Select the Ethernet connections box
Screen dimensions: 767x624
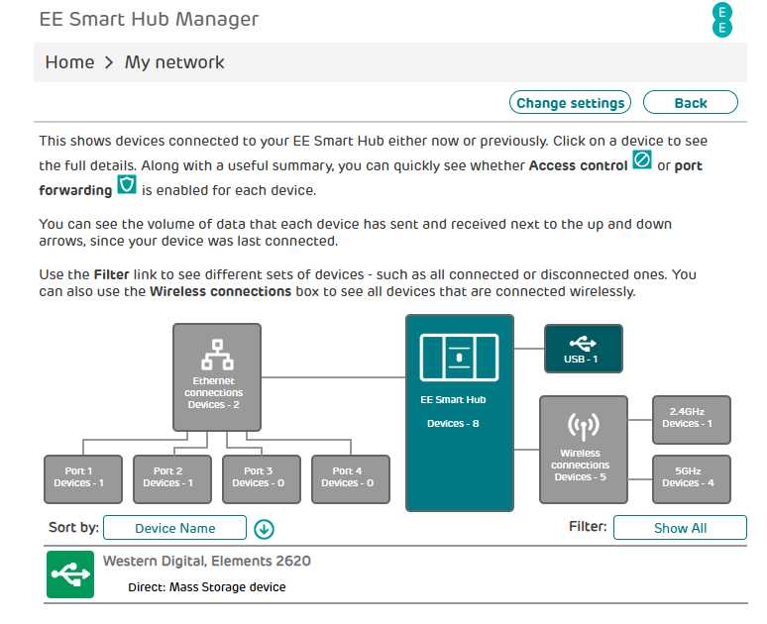(x=217, y=377)
